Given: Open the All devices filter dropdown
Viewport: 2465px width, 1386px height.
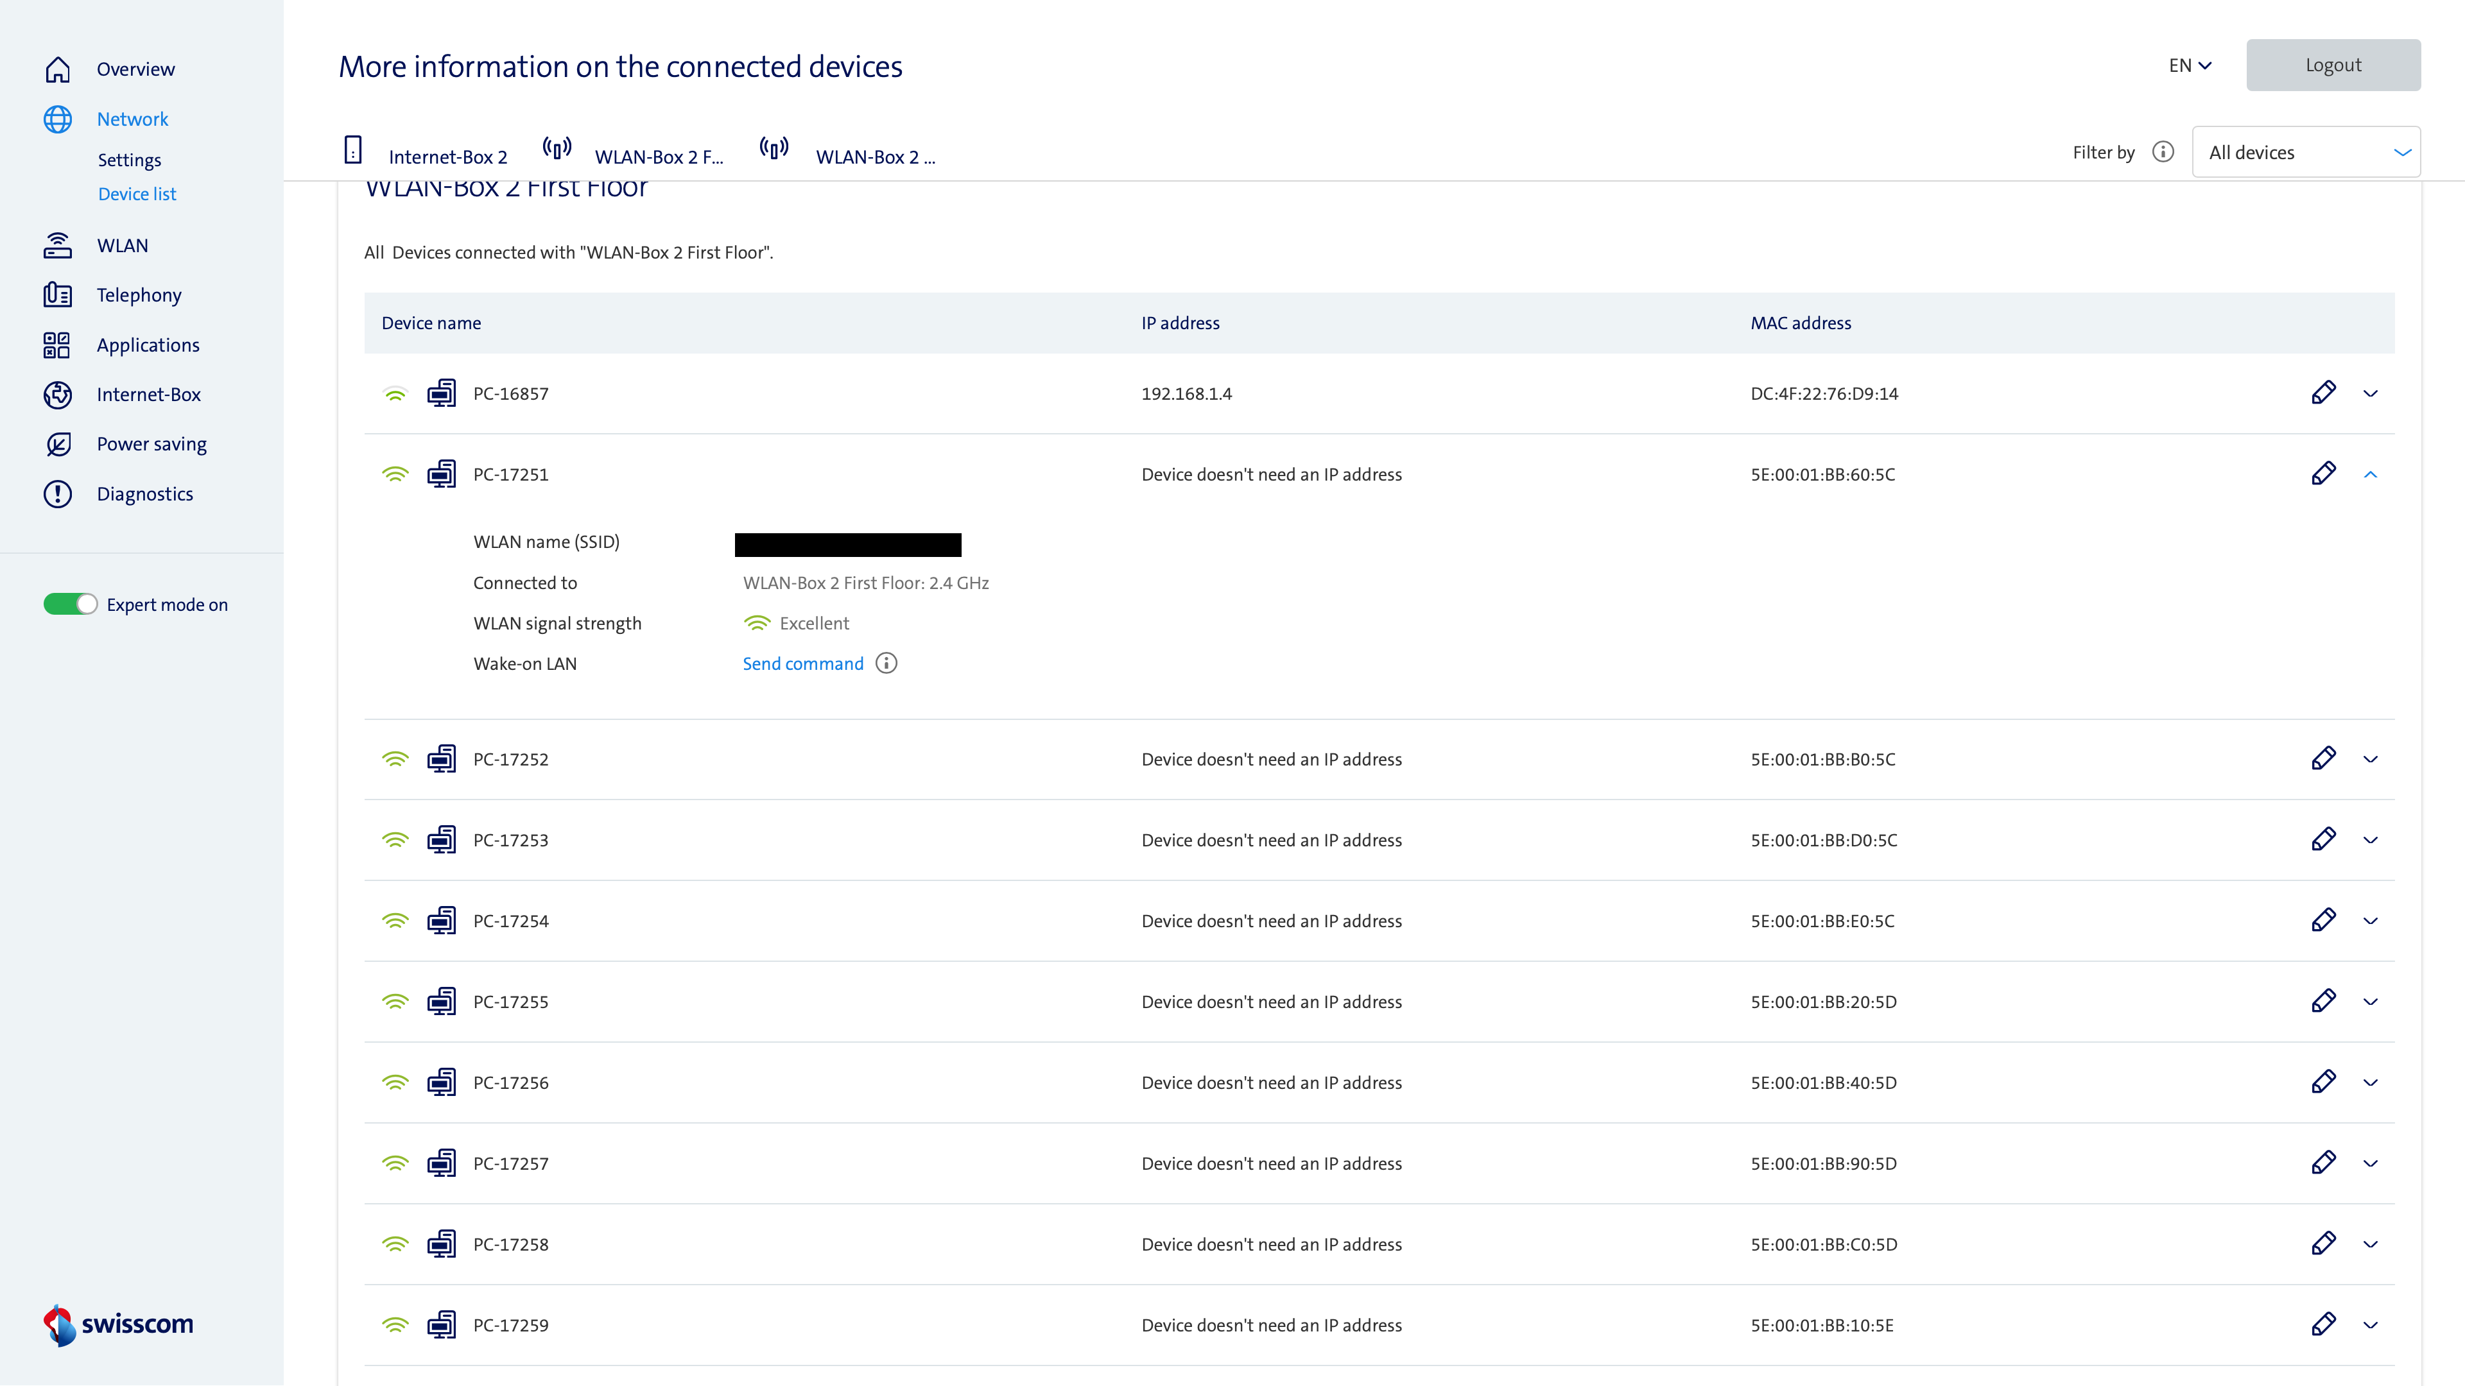Looking at the screenshot, I should tap(2306, 152).
